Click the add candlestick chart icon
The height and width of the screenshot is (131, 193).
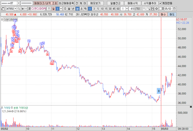(x=144, y=9)
